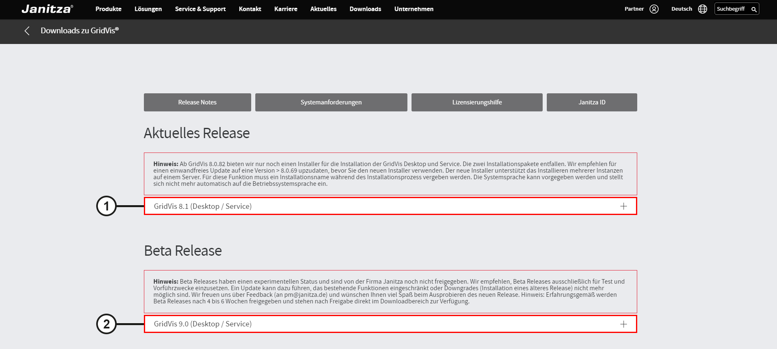Click the Release Notes button

(197, 102)
